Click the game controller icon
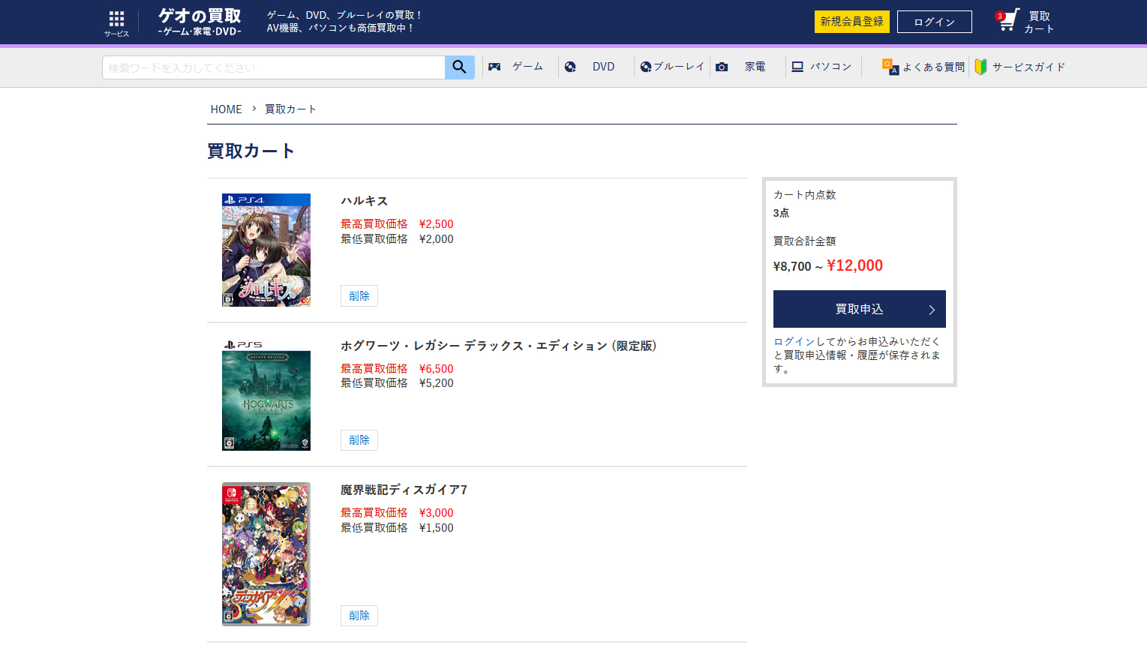The height and width of the screenshot is (645, 1147). pyautogui.click(x=494, y=67)
